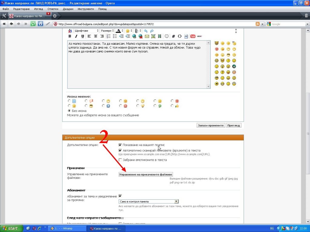The image size is (310, 232).
Task: Align text left in post editor
Action: pos(89,36)
